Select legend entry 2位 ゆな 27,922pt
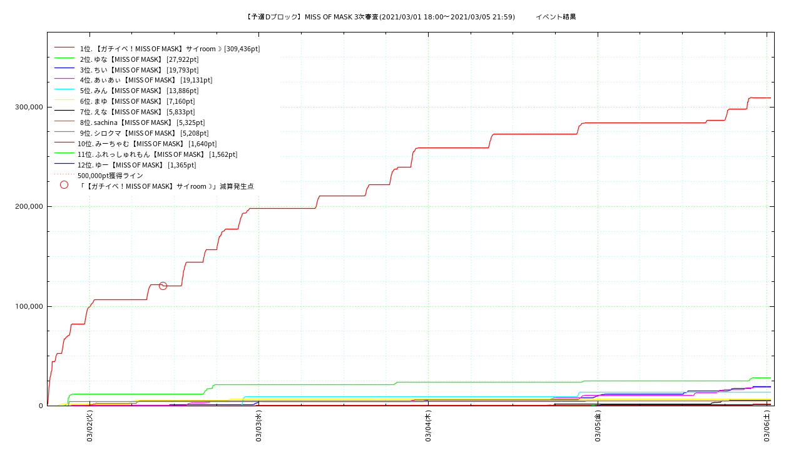This screenshot has height=450, width=801. [139, 59]
